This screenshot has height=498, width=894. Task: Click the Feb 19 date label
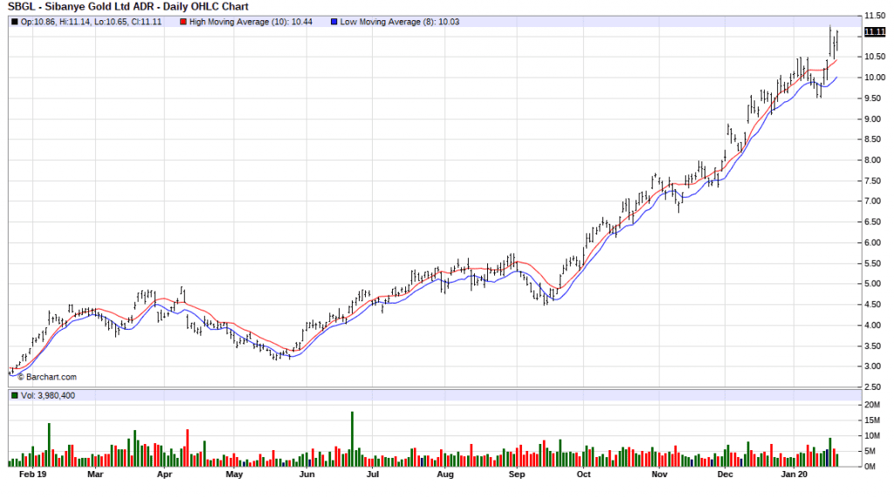[33, 475]
